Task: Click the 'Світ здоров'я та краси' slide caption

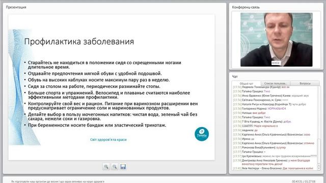Action: click(x=108, y=140)
